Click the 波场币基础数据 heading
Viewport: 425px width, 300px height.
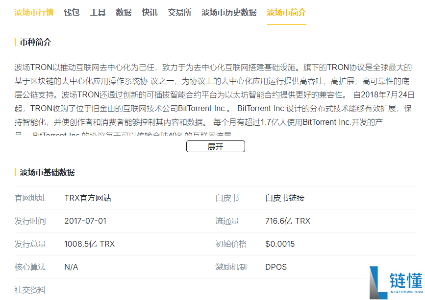pyautogui.click(x=47, y=172)
